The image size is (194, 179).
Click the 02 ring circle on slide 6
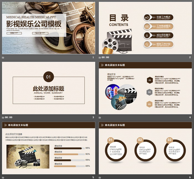click(x=145, y=150)
